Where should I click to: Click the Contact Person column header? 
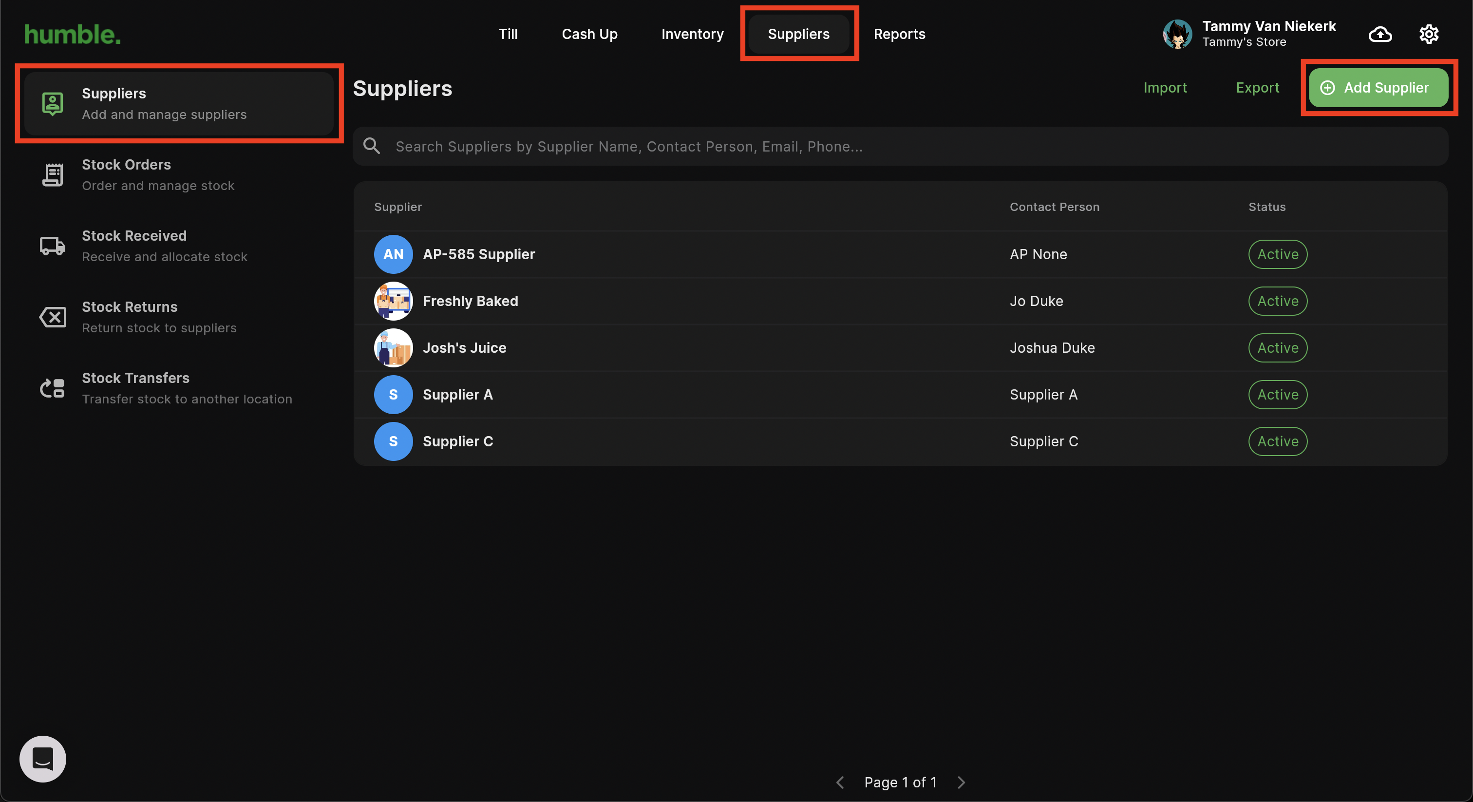click(1055, 207)
